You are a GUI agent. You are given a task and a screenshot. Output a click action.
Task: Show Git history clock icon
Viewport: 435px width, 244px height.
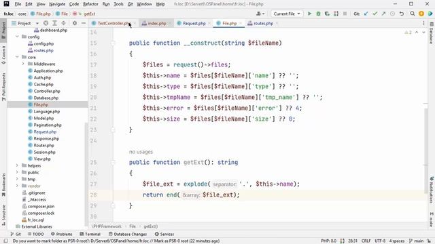coord(392,14)
